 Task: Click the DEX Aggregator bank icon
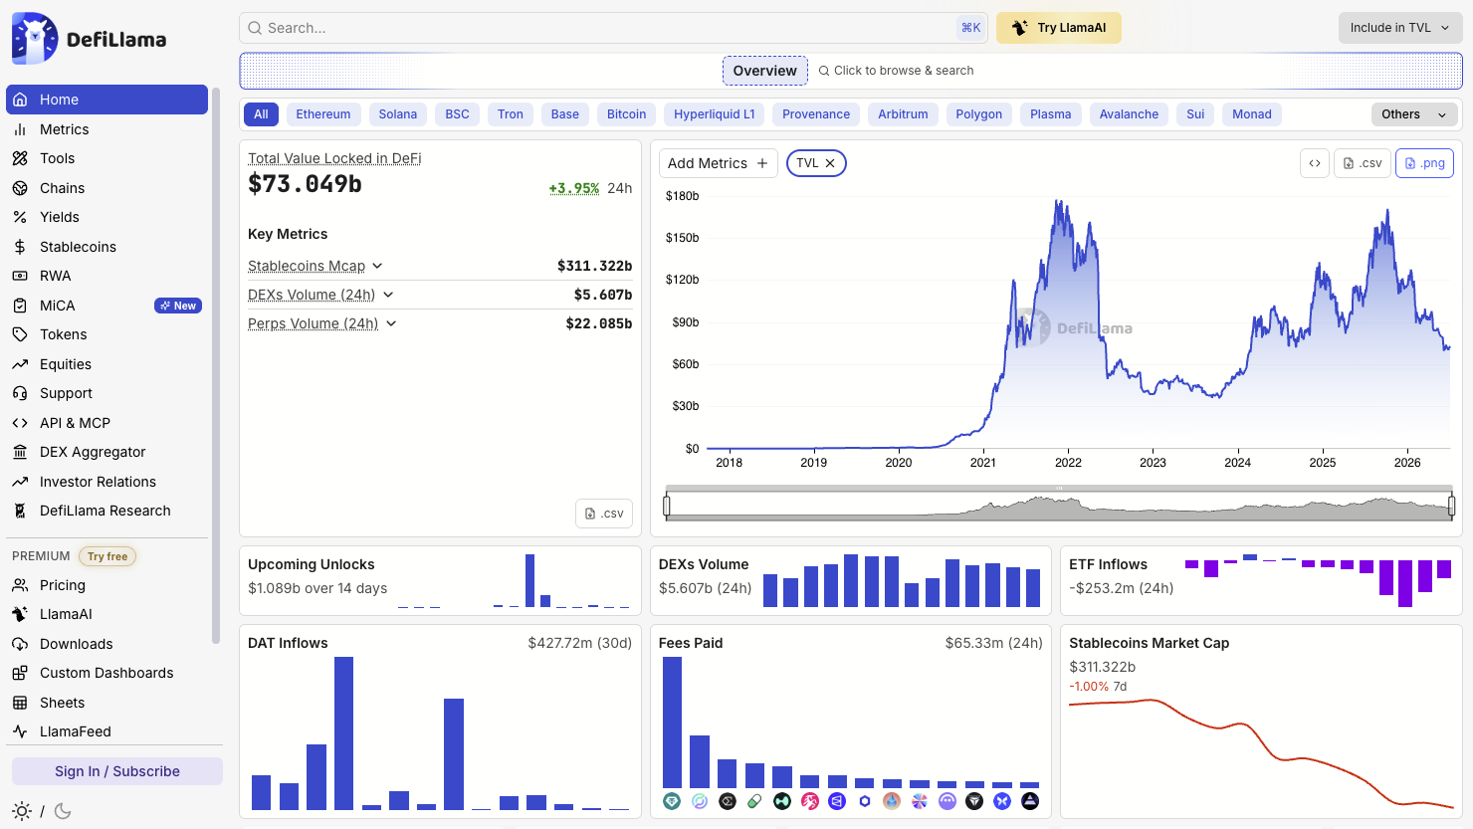point(20,452)
